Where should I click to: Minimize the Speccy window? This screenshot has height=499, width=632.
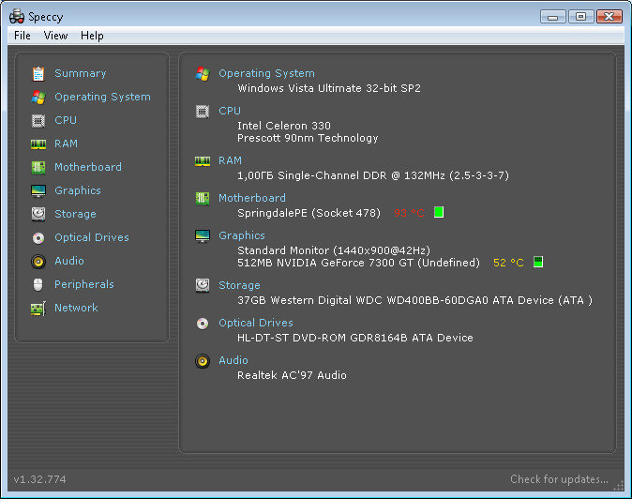point(552,17)
